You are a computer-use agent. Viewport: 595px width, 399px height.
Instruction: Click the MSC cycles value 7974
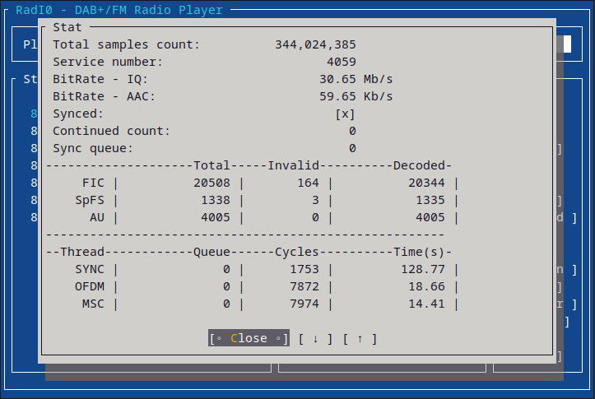tap(304, 304)
